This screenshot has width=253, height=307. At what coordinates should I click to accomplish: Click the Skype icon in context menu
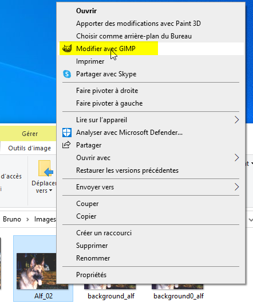point(67,74)
